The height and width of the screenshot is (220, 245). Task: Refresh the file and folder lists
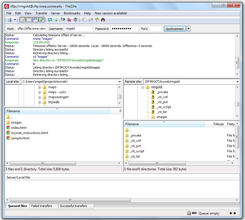point(50,20)
